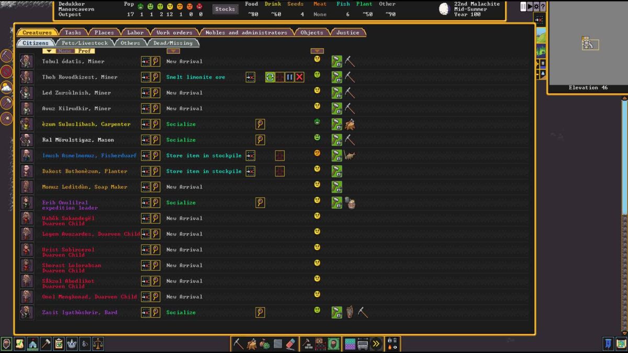
Task: Open the zones menu icon
Action: (350, 344)
